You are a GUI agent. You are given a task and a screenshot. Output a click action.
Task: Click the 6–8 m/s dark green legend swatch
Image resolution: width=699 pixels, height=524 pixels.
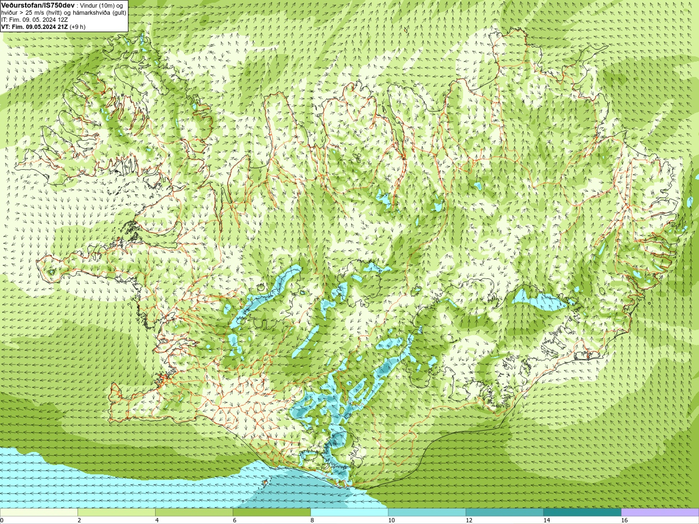click(271, 513)
